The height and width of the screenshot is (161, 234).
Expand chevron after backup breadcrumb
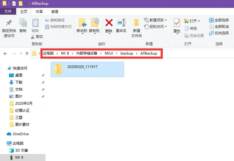pos(137,53)
